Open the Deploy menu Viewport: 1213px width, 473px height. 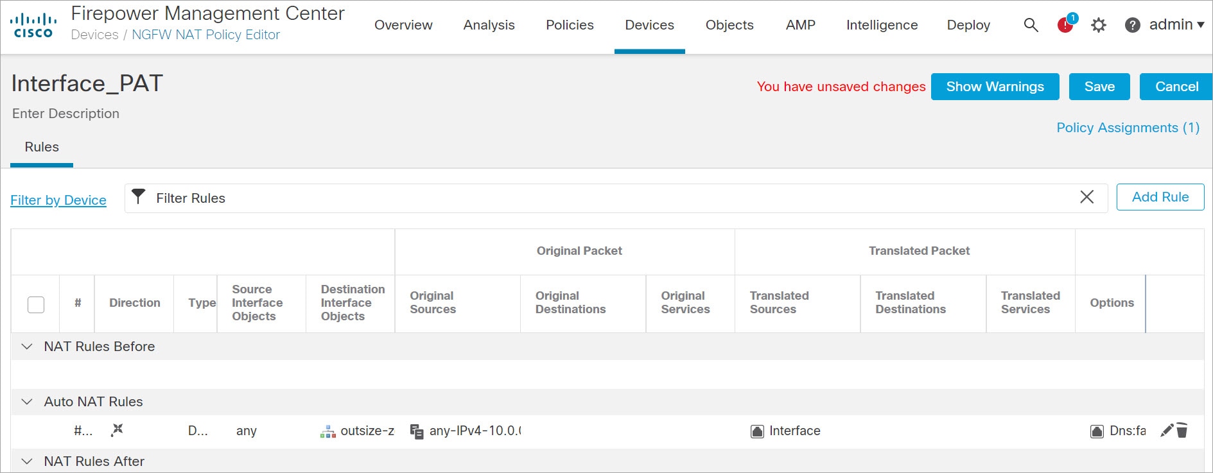(x=968, y=25)
